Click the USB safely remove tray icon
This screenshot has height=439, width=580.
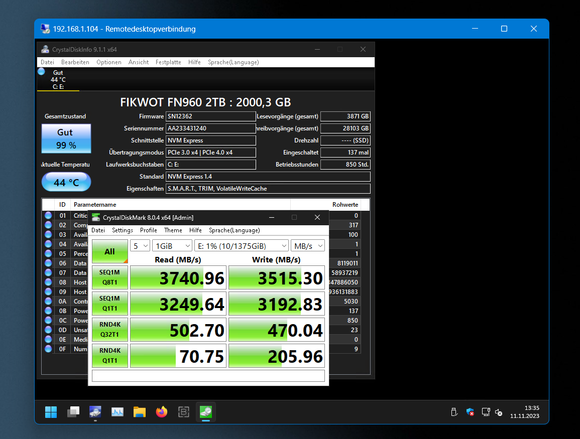click(454, 412)
